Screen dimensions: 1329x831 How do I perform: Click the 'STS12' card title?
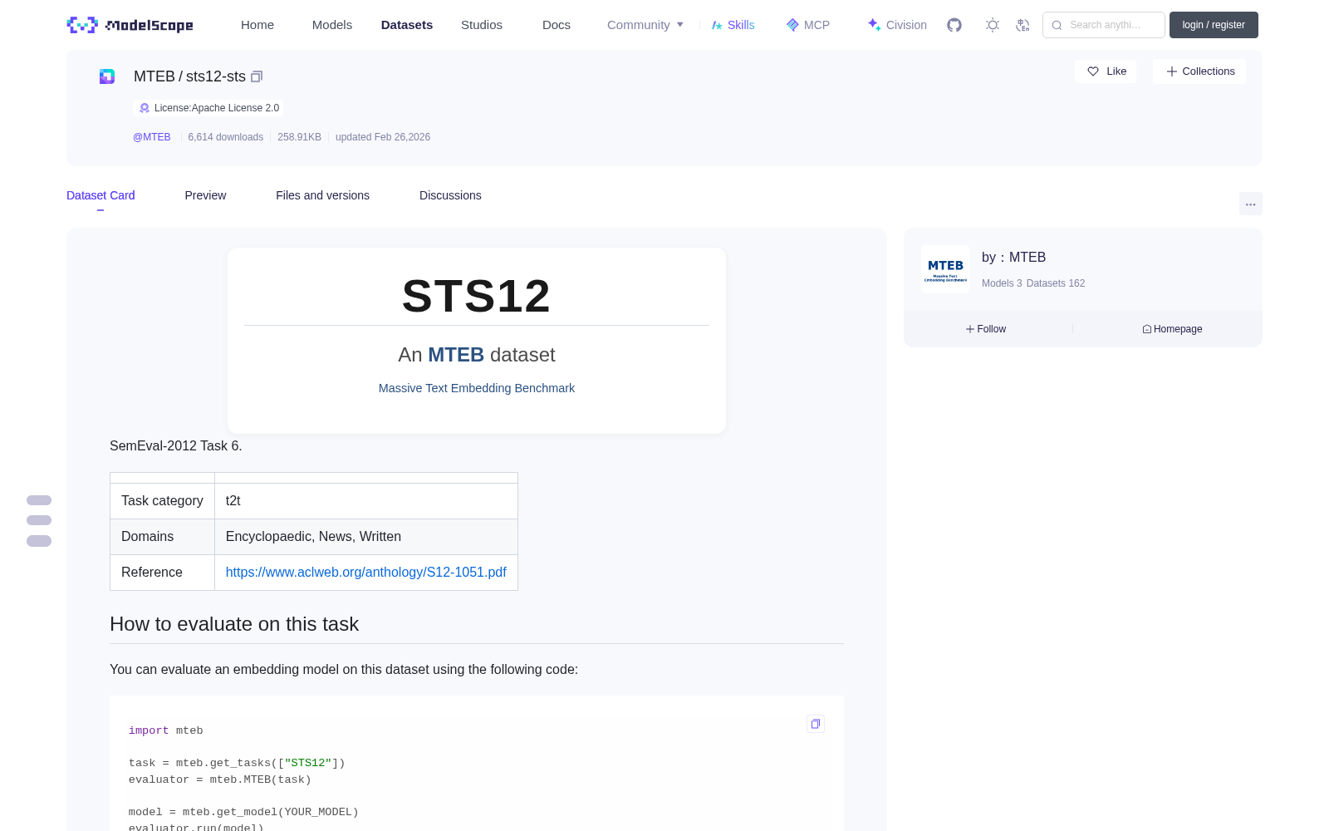pyautogui.click(x=477, y=296)
